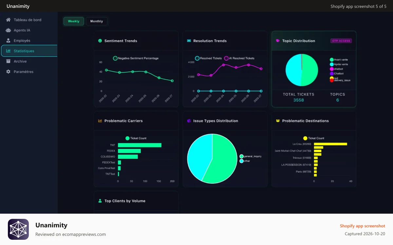Click the Paramètres gear icon

pyautogui.click(x=8, y=72)
